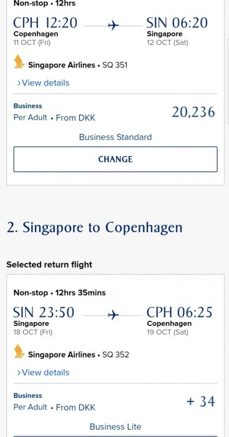Click the CPH 06:25 arrival time

click(x=180, y=312)
